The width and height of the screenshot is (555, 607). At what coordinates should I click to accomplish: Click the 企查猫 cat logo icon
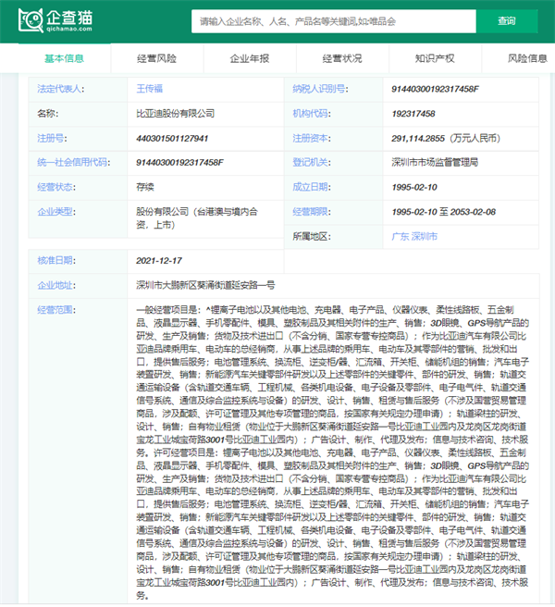[31, 19]
